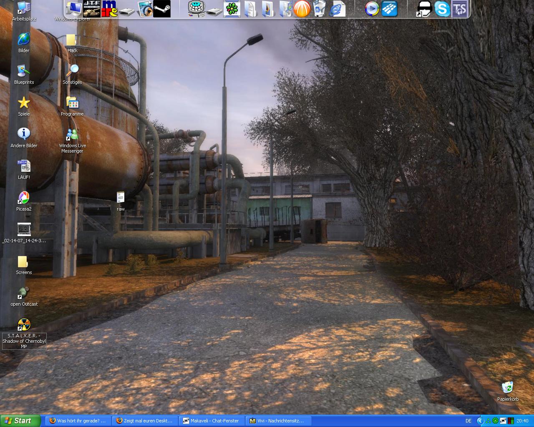Open the Bilder desktop shortcut

24,43
